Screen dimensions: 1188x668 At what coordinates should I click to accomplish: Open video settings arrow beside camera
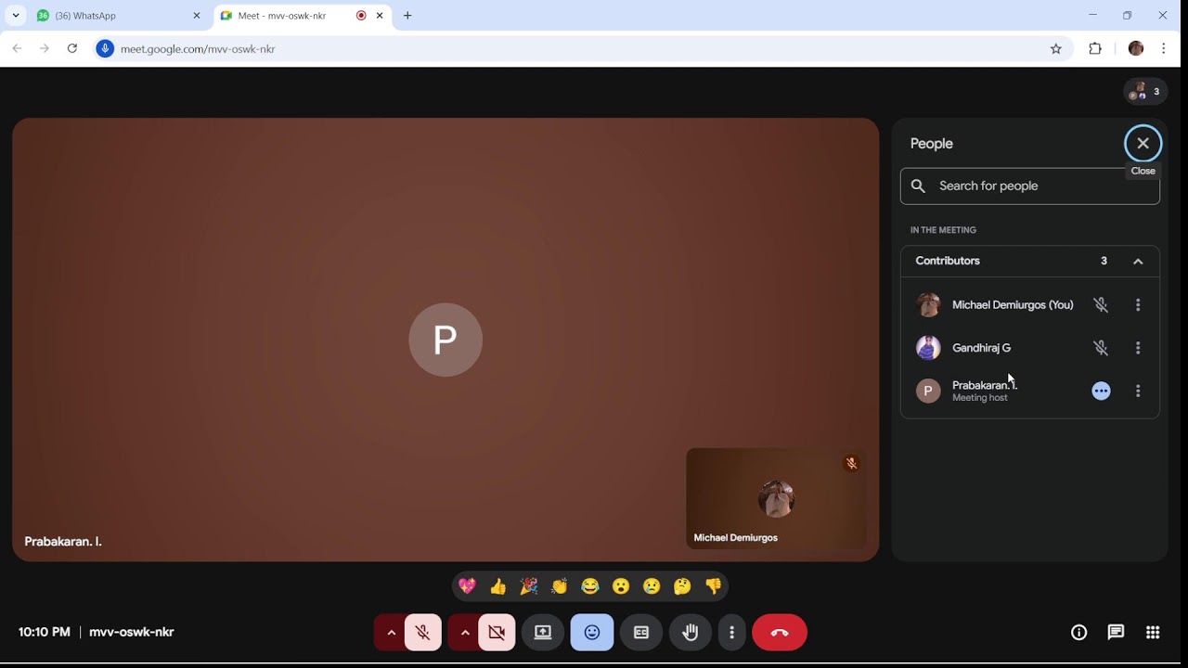465,633
